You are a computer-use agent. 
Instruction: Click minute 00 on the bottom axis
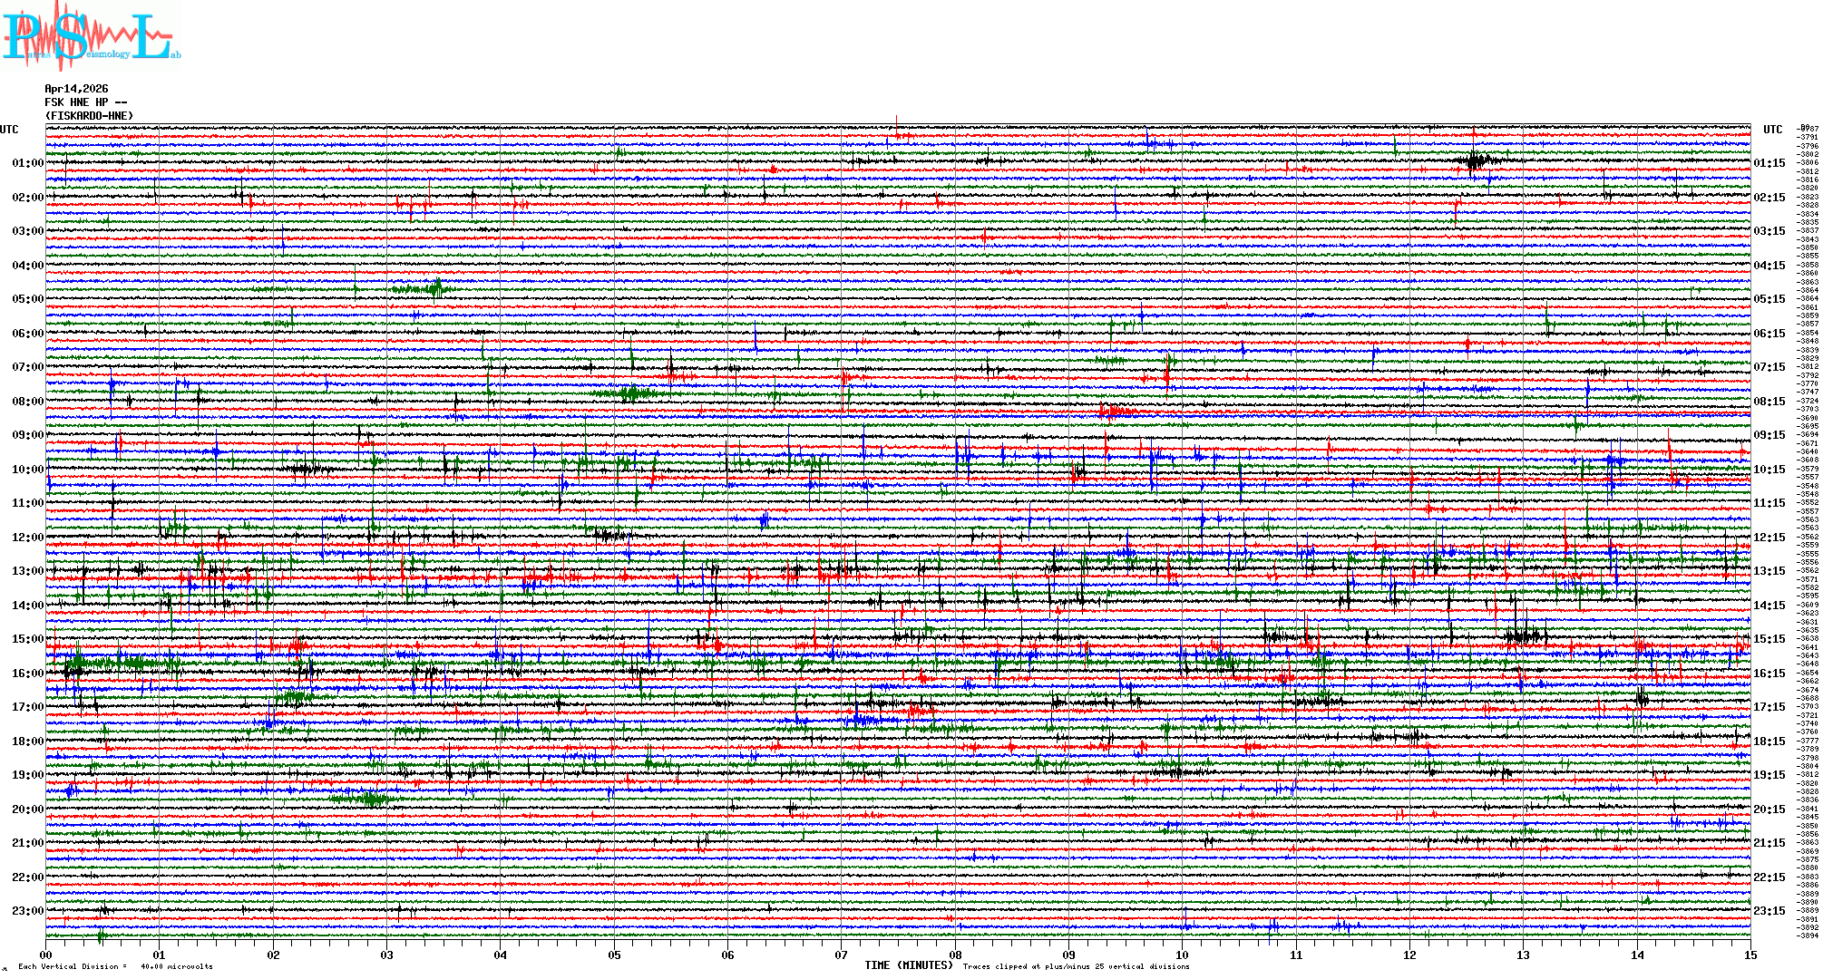(x=46, y=955)
